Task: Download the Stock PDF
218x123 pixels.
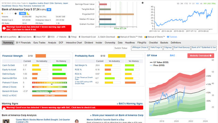Action: [x=40, y=37]
